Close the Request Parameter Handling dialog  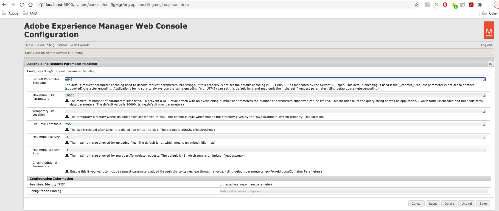pyautogui.click(x=490, y=64)
